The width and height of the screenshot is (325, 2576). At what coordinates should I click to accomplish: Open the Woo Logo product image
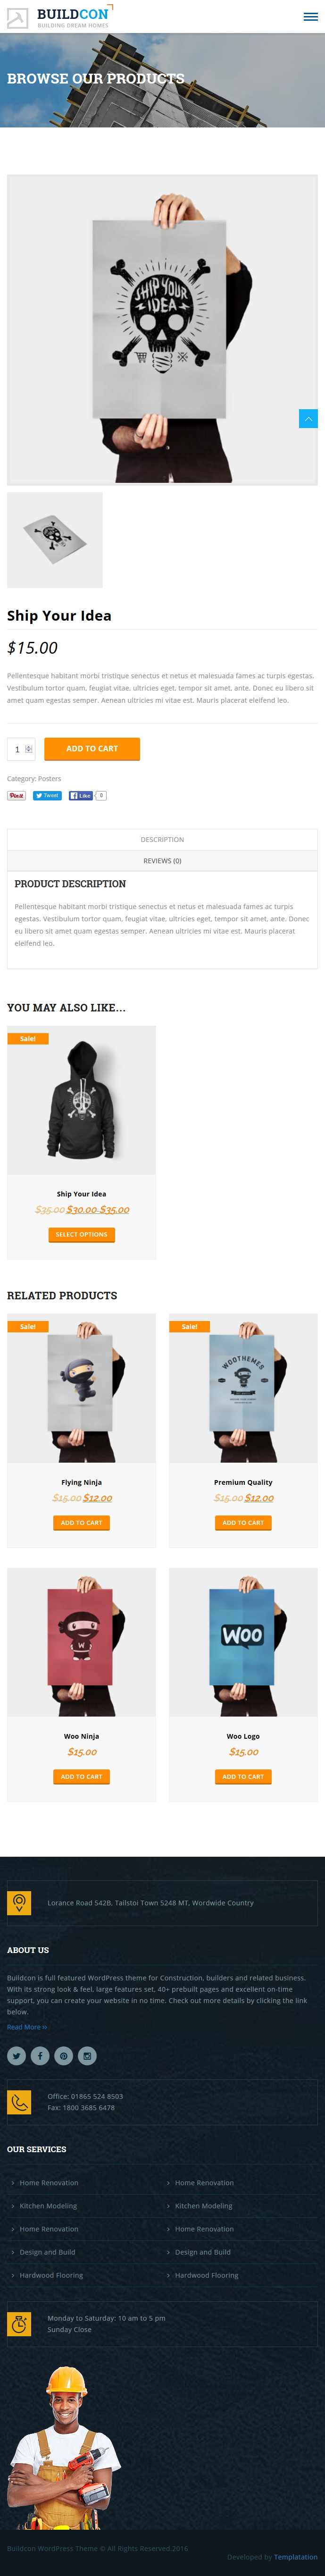(243, 1642)
